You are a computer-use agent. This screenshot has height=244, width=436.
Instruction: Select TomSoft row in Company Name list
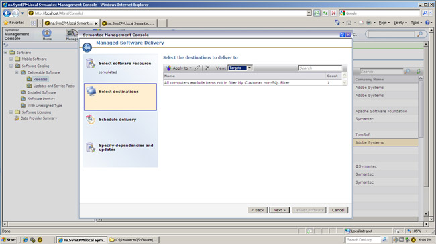tap(386, 135)
